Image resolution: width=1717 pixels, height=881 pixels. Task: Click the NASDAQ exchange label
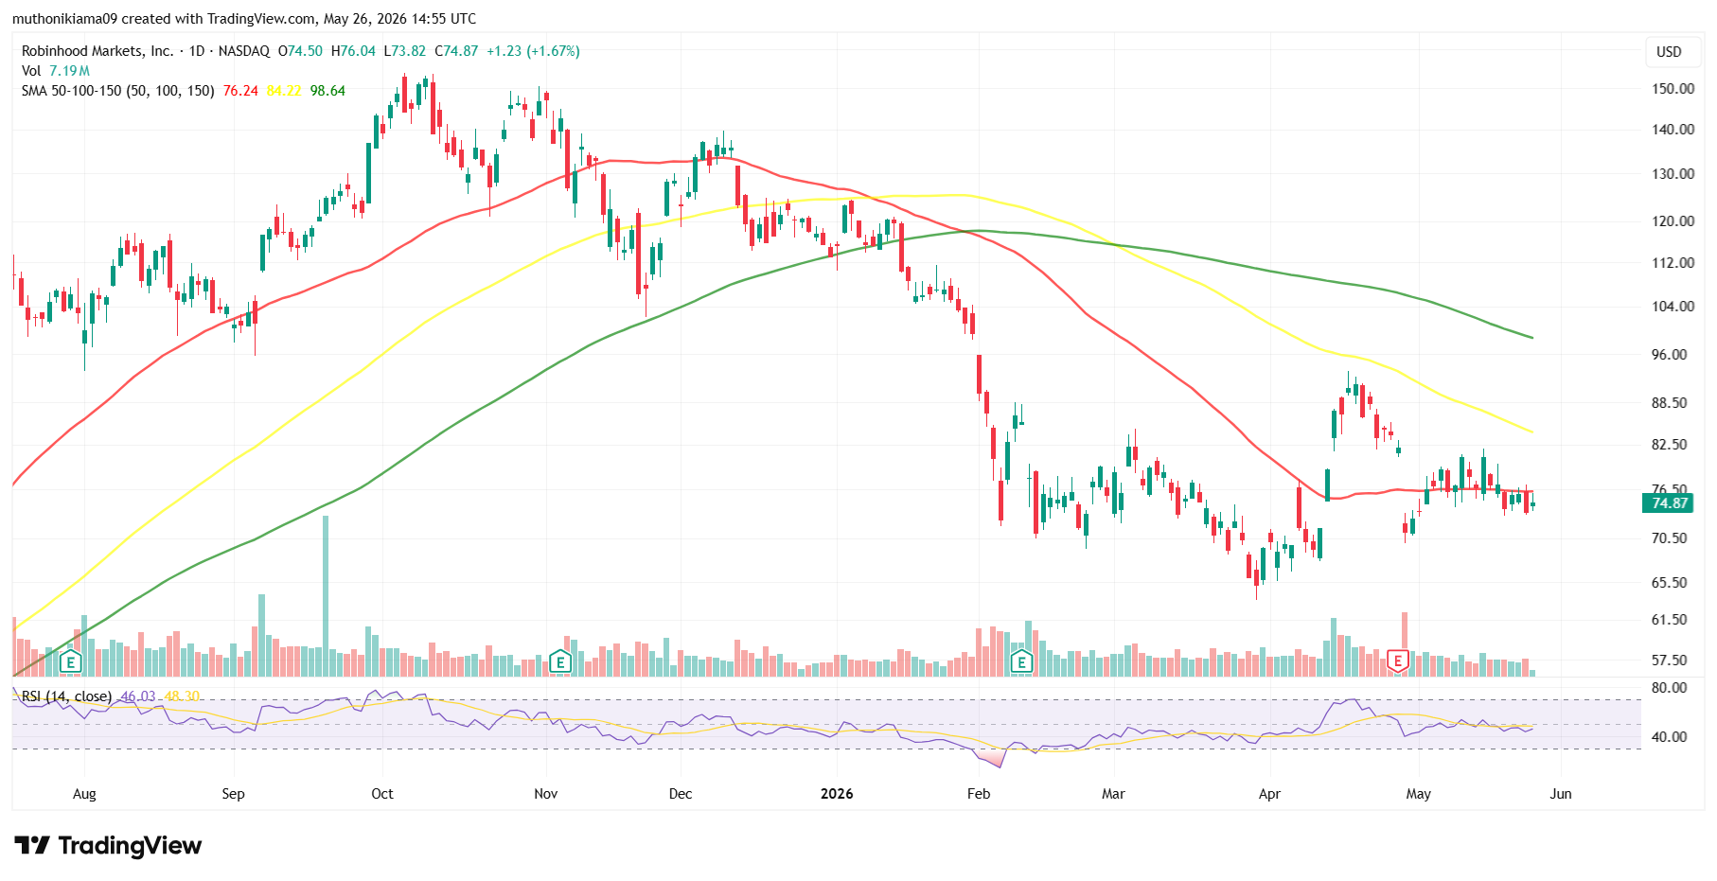pos(244,51)
